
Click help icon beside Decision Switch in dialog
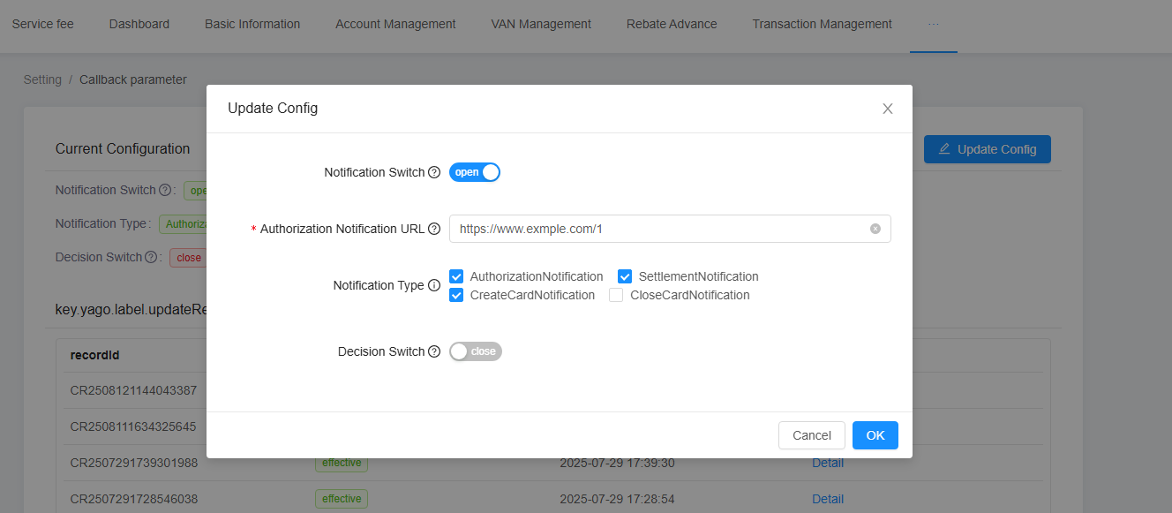(x=434, y=352)
